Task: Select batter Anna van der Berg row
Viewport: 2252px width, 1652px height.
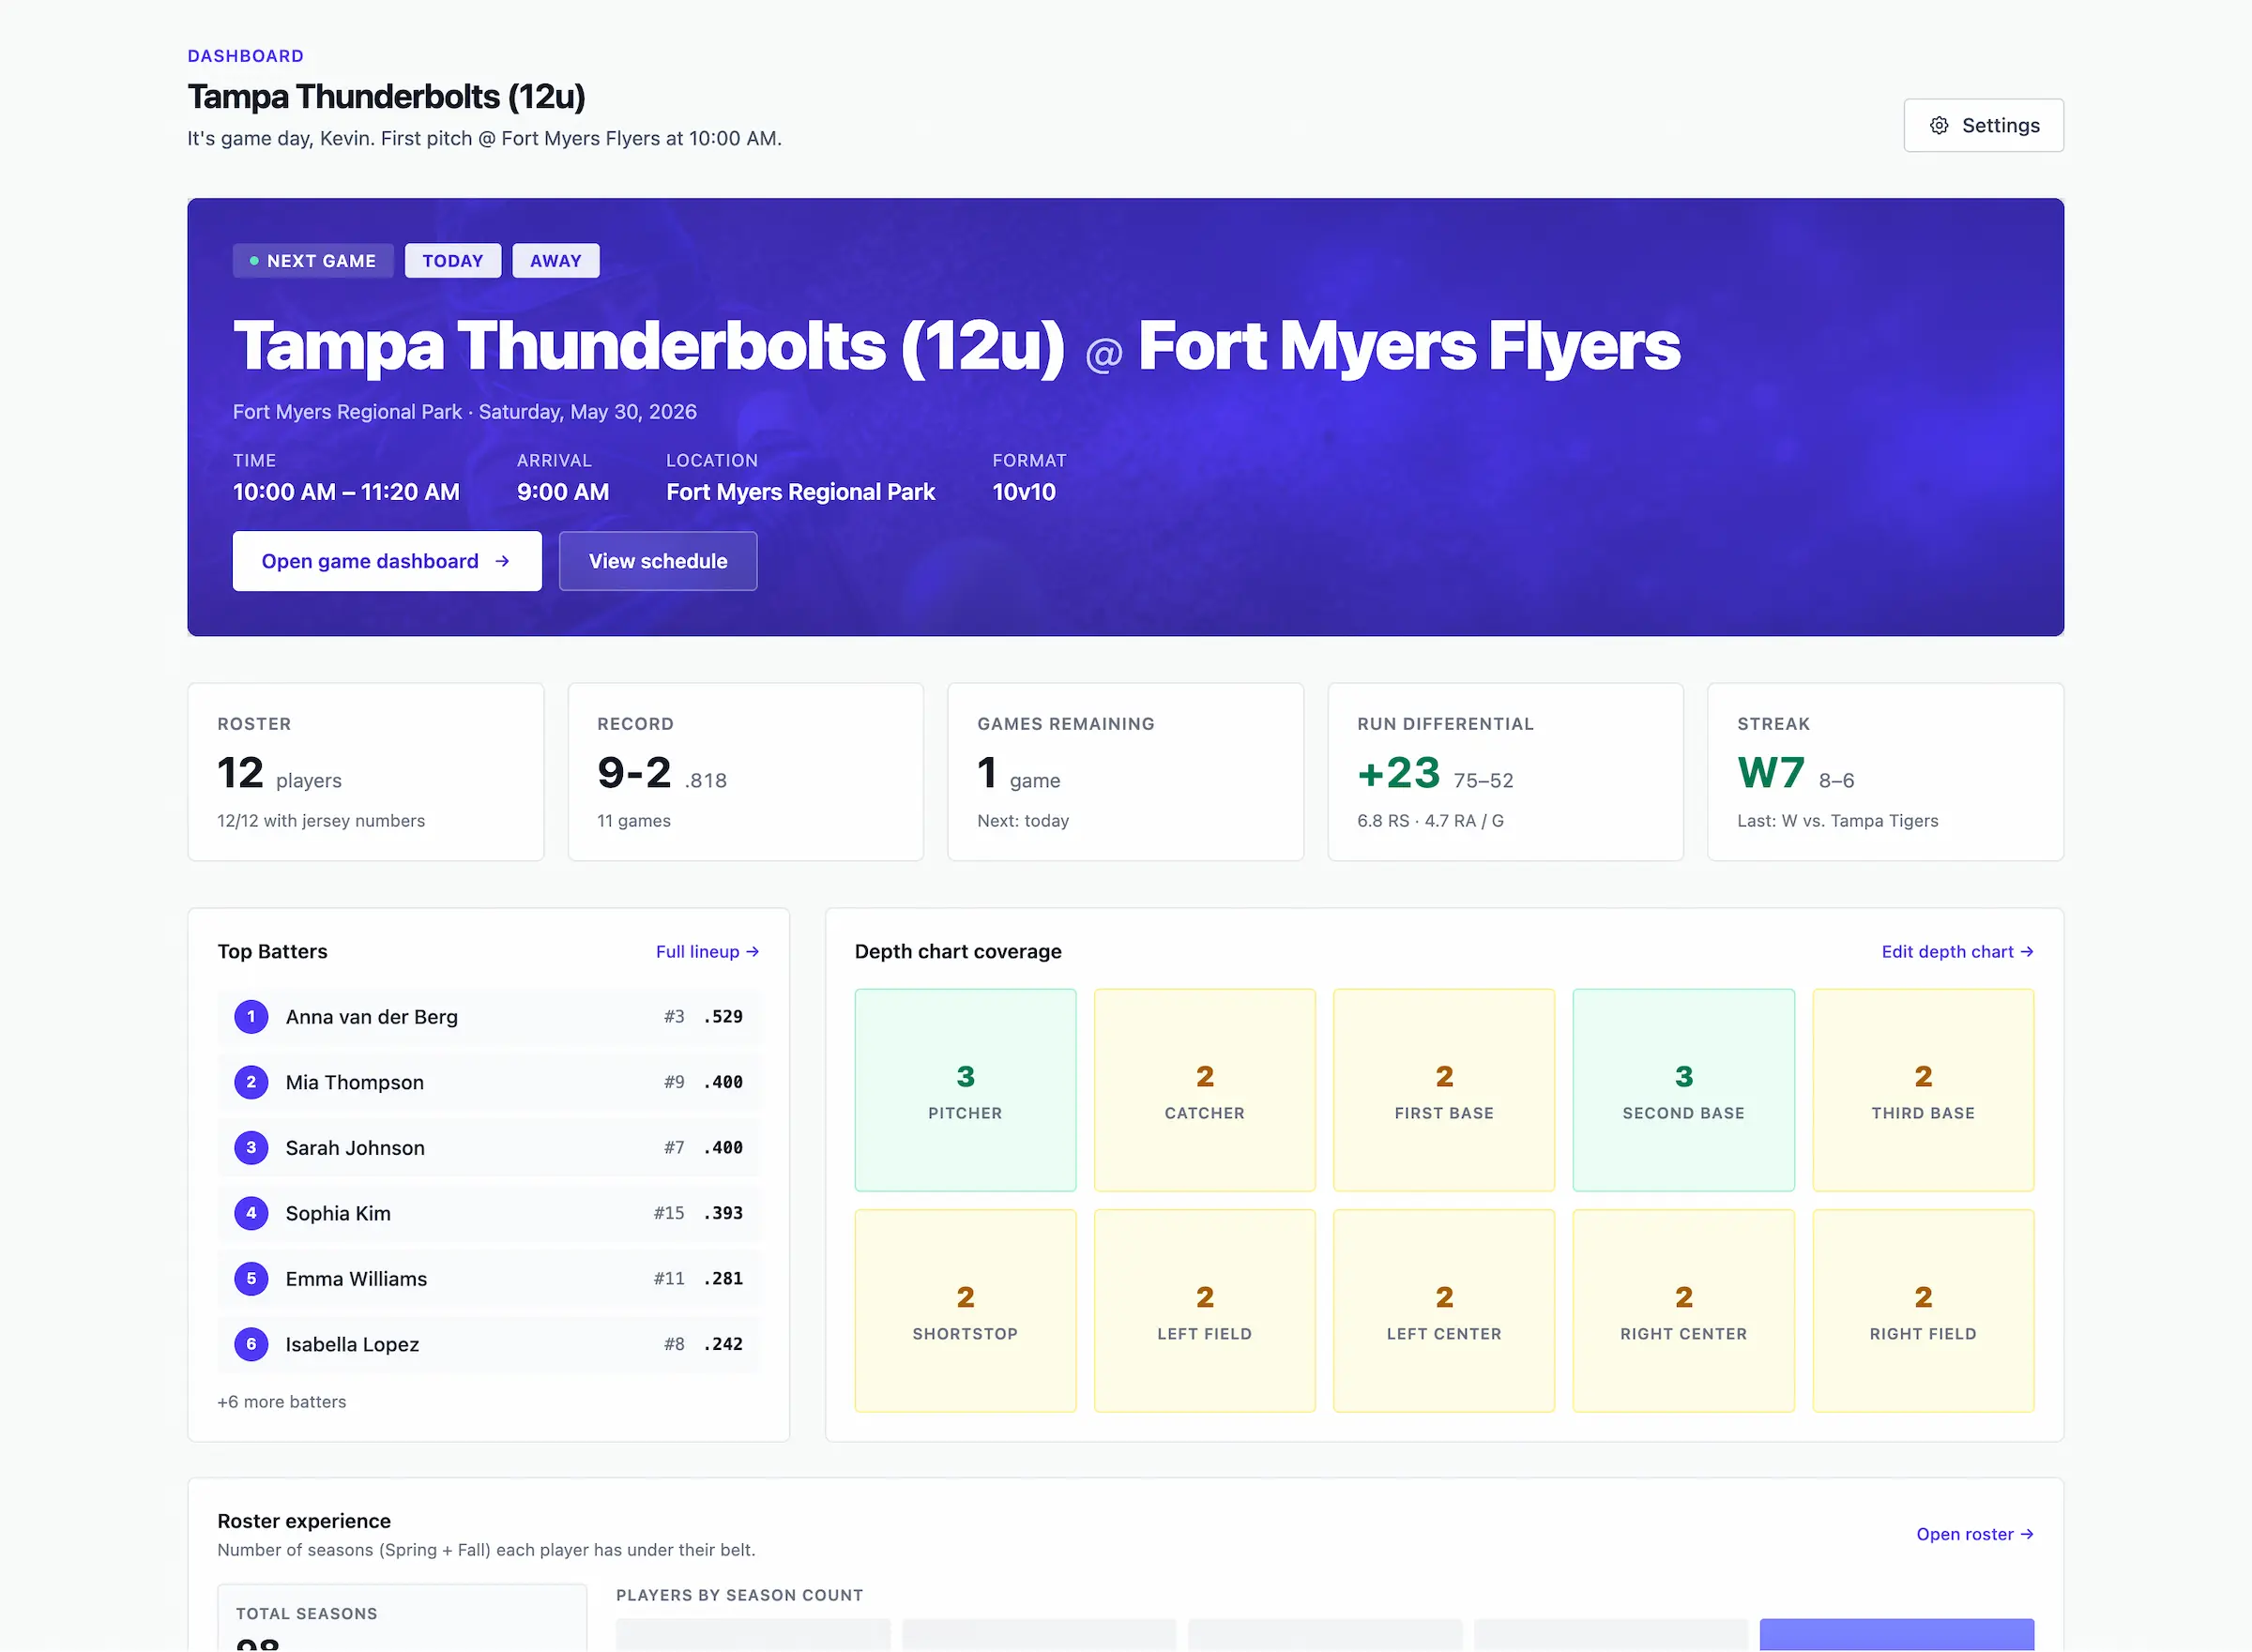Action: point(489,1016)
